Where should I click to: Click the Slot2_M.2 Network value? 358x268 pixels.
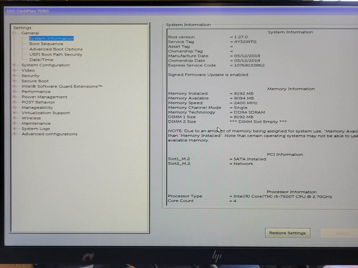[x=243, y=163]
